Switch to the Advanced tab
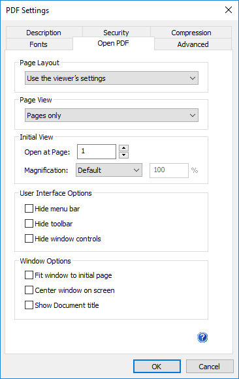This screenshot has width=239, height=379. pos(193,44)
